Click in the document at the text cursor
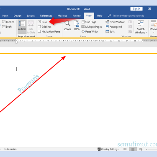Screen dimensions: 157x157 pos(16,69)
